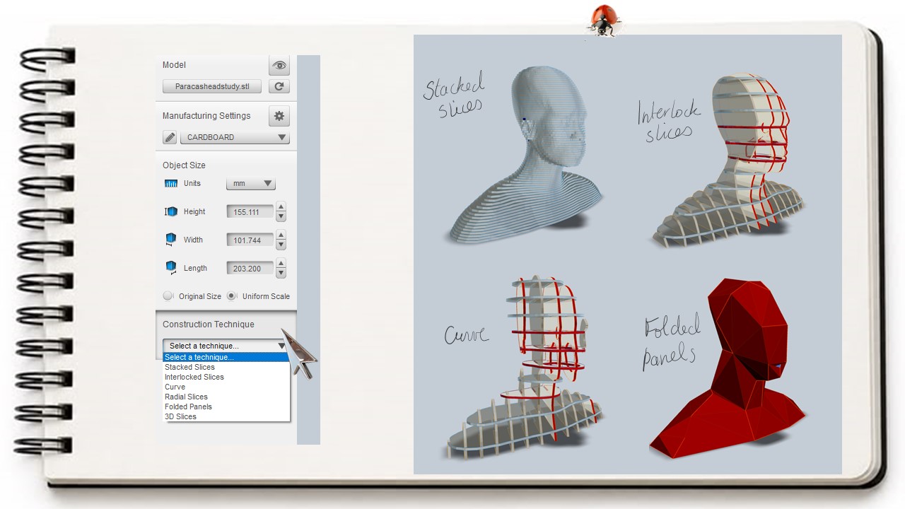
Task: Click the 'Object Size' section label
Action: pyautogui.click(x=184, y=165)
